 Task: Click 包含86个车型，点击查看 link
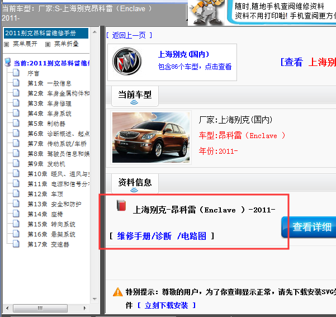(x=195, y=67)
